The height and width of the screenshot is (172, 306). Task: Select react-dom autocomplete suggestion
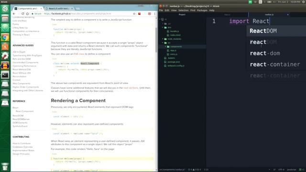(276, 53)
